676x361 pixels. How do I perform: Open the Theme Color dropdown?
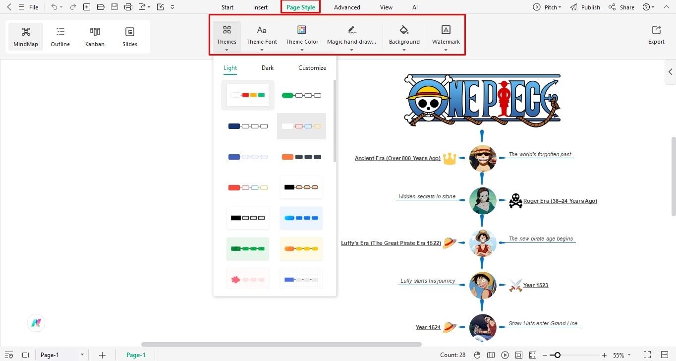(302, 37)
